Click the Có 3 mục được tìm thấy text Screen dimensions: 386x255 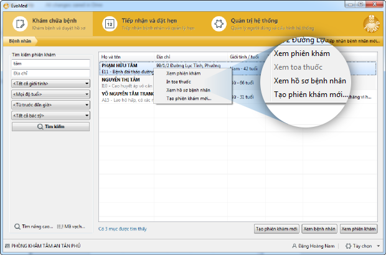(x=123, y=229)
